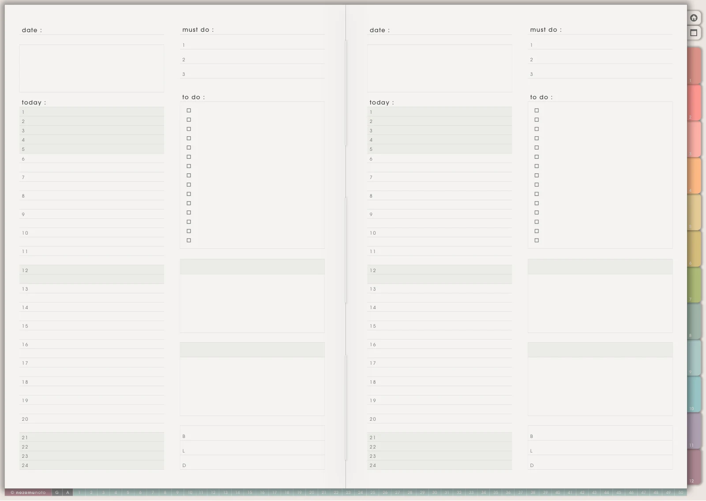Select hour 24 row on left page
Image resolution: width=706 pixels, height=501 pixels.
coord(92,465)
